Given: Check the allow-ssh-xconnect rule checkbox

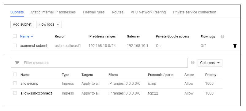Looking at the screenshot, I should click(15, 93).
